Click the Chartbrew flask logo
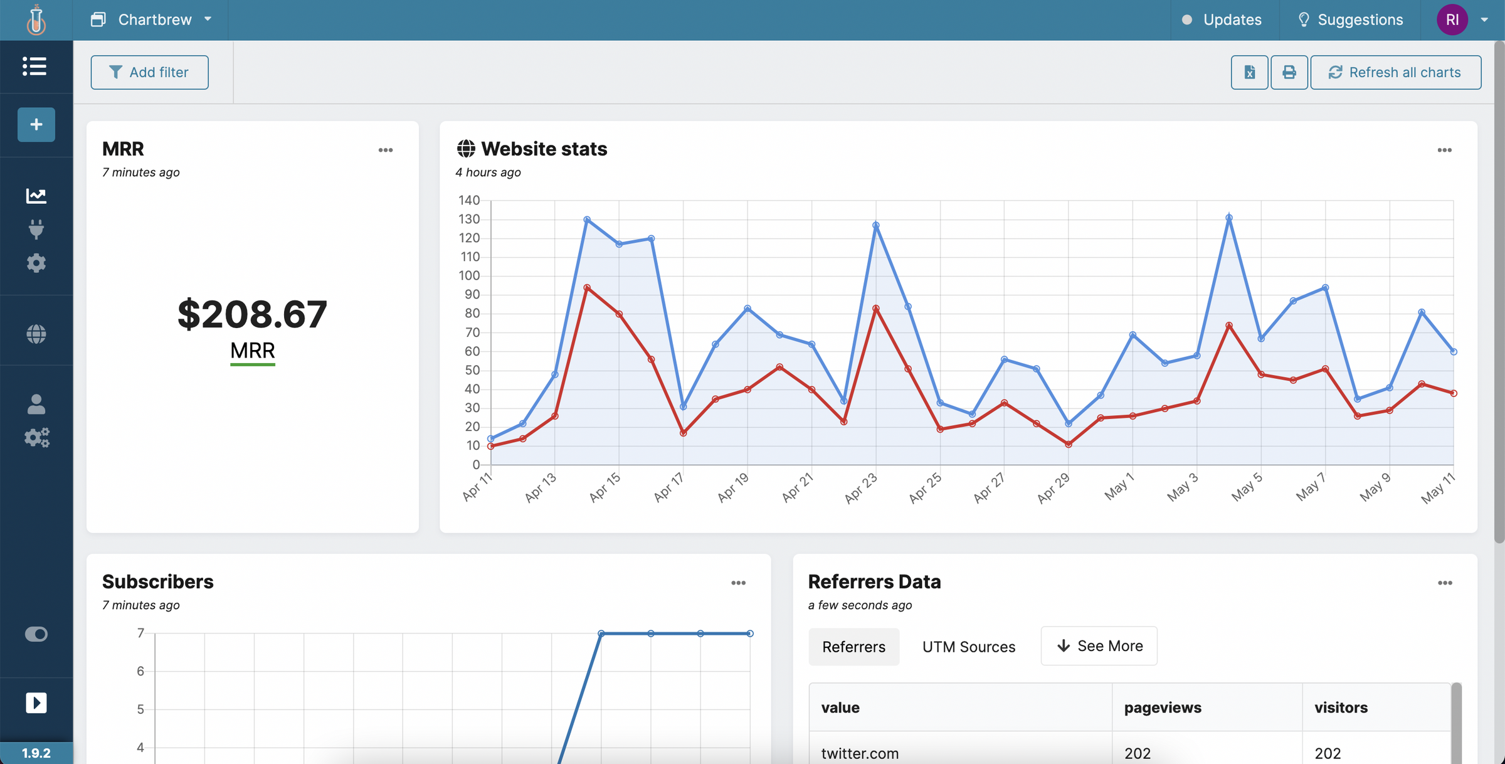The width and height of the screenshot is (1505, 764). (x=36, y=19)
